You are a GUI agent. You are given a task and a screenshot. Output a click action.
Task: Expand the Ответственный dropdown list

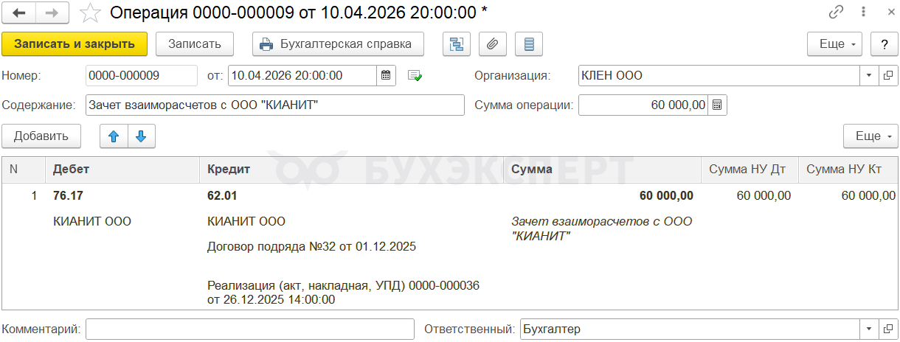(869, 329)
